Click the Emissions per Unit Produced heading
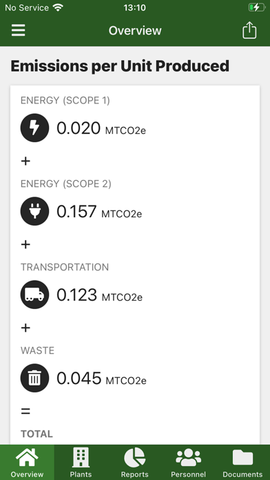 (120, 66)
